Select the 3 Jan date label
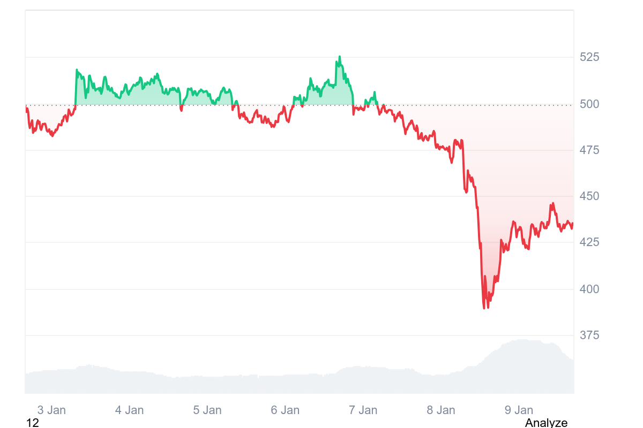The width and height of the screenshot is (643, 428). click(51, 410)
